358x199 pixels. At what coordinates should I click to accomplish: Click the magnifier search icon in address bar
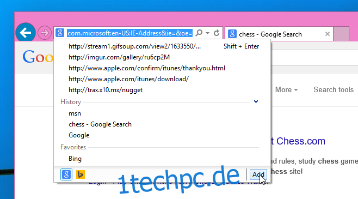coord(199,33)
